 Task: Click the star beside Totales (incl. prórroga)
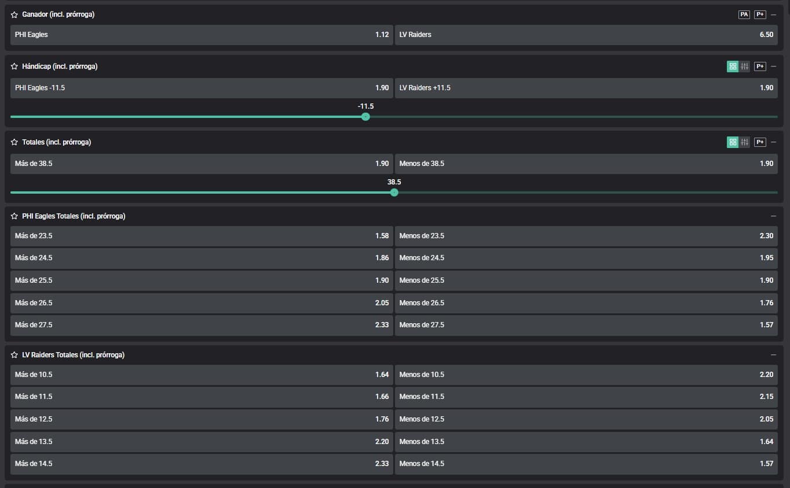click(14, 142)
